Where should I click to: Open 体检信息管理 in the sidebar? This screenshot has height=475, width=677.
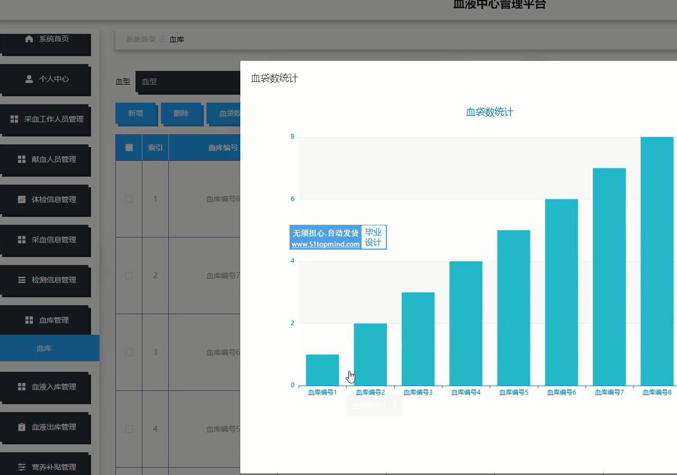click(46, 200)
